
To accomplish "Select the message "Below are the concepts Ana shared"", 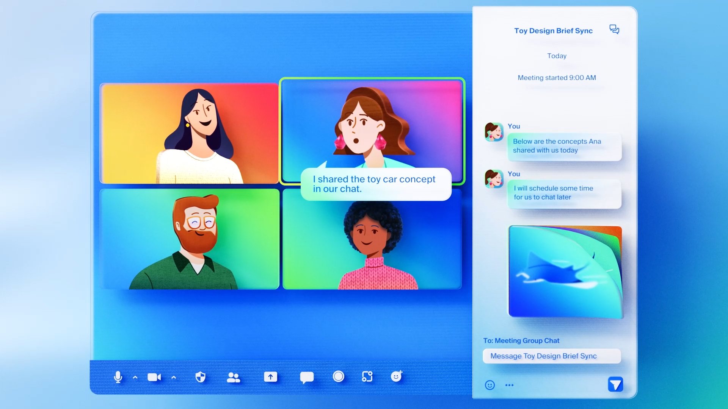I will point(564,146).
